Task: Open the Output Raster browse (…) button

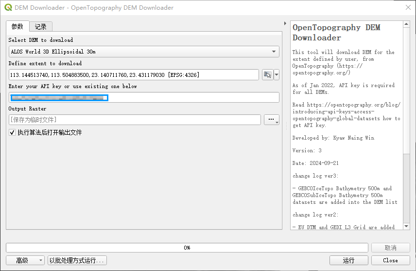Action: click(x=271, y=120)
